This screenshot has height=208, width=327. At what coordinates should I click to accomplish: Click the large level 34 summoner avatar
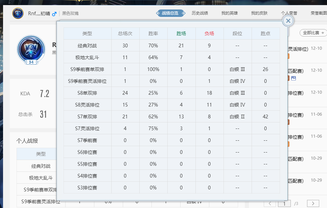(31, 49)
